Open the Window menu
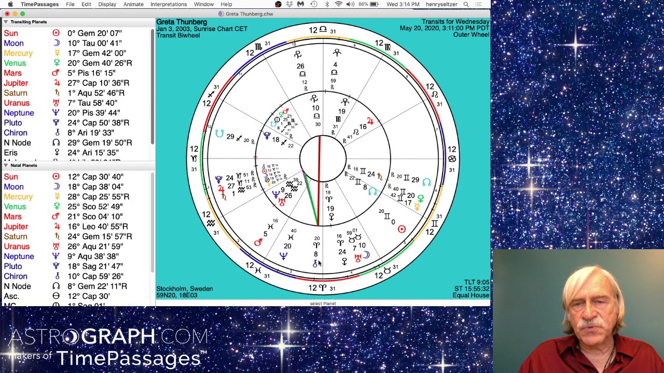Screen dimensions: 664x373 204,4
